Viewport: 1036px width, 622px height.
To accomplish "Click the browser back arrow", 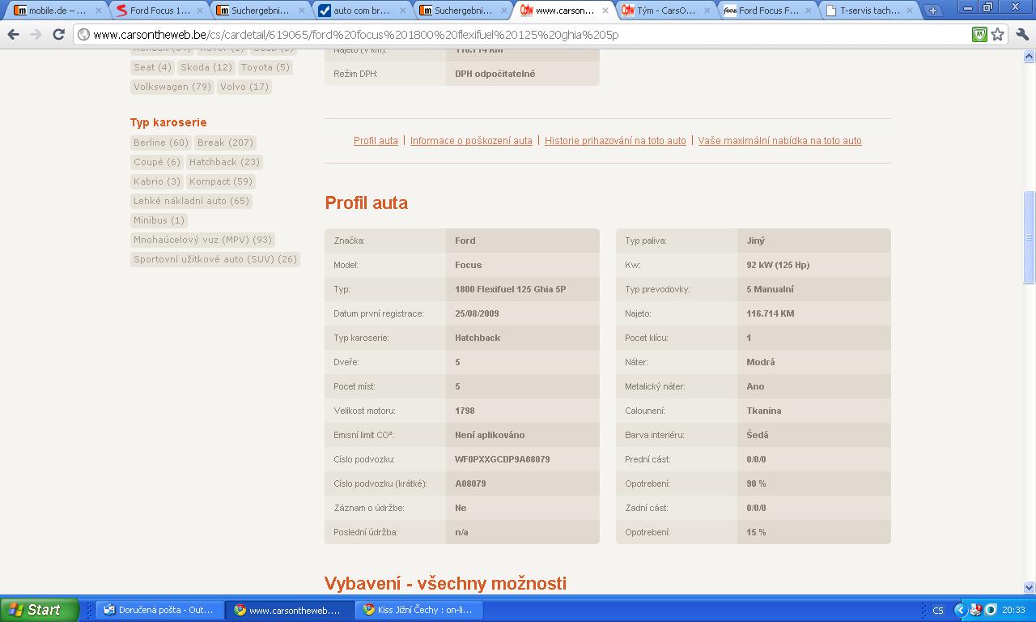I will click(13, 35).
